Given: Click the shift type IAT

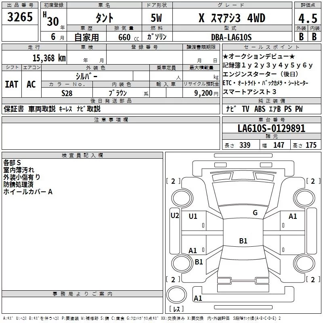Looking at the screenshot, I should click(12, 84).
